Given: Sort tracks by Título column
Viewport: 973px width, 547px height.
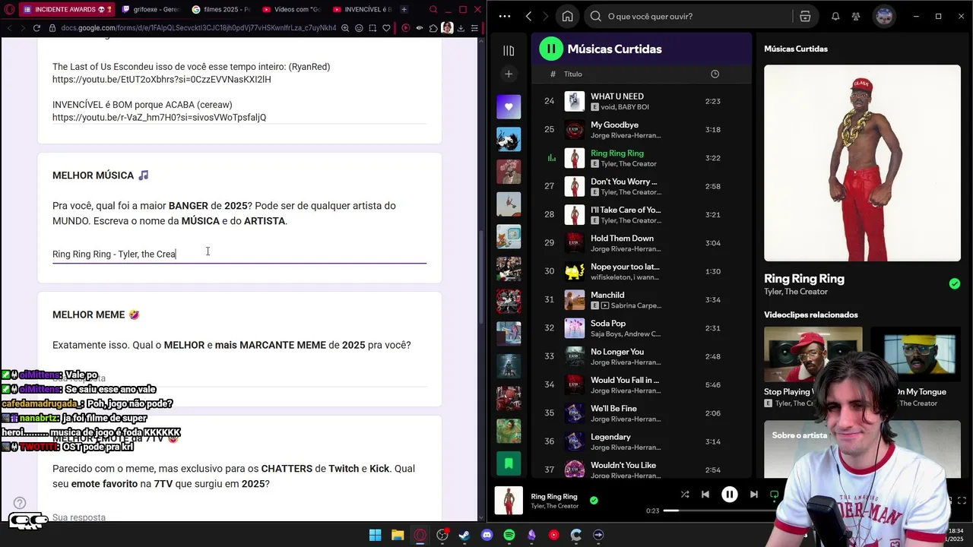Looking at the screenshot, I should click(573, 74).
